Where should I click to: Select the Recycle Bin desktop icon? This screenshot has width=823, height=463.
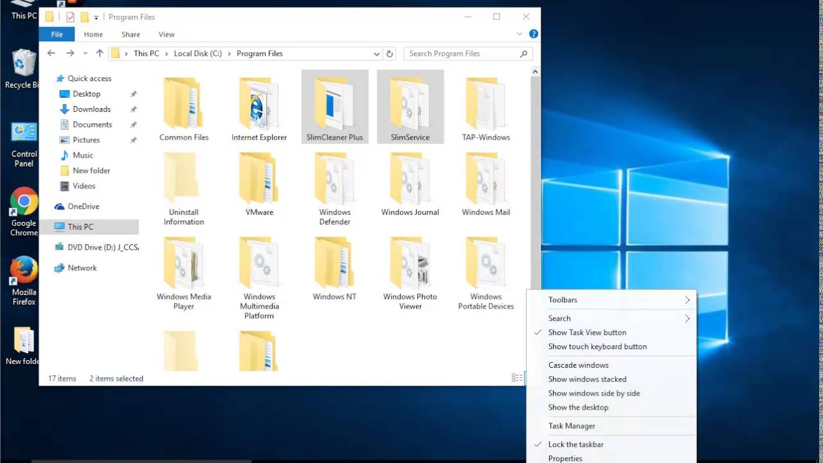click(x=22, y=69)
